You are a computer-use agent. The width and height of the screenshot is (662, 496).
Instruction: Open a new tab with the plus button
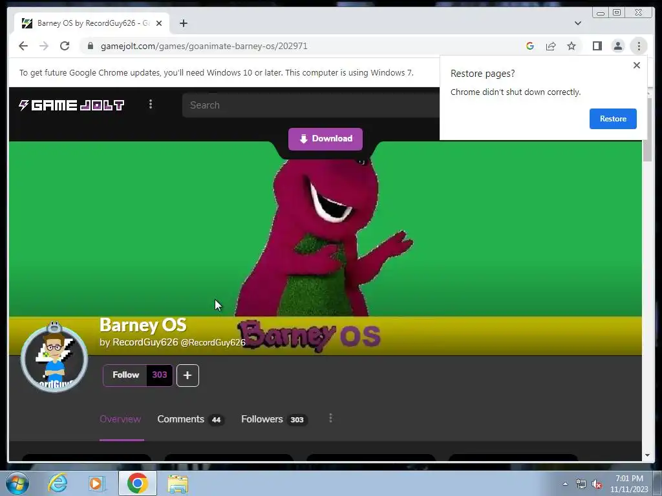click(183, 23)
